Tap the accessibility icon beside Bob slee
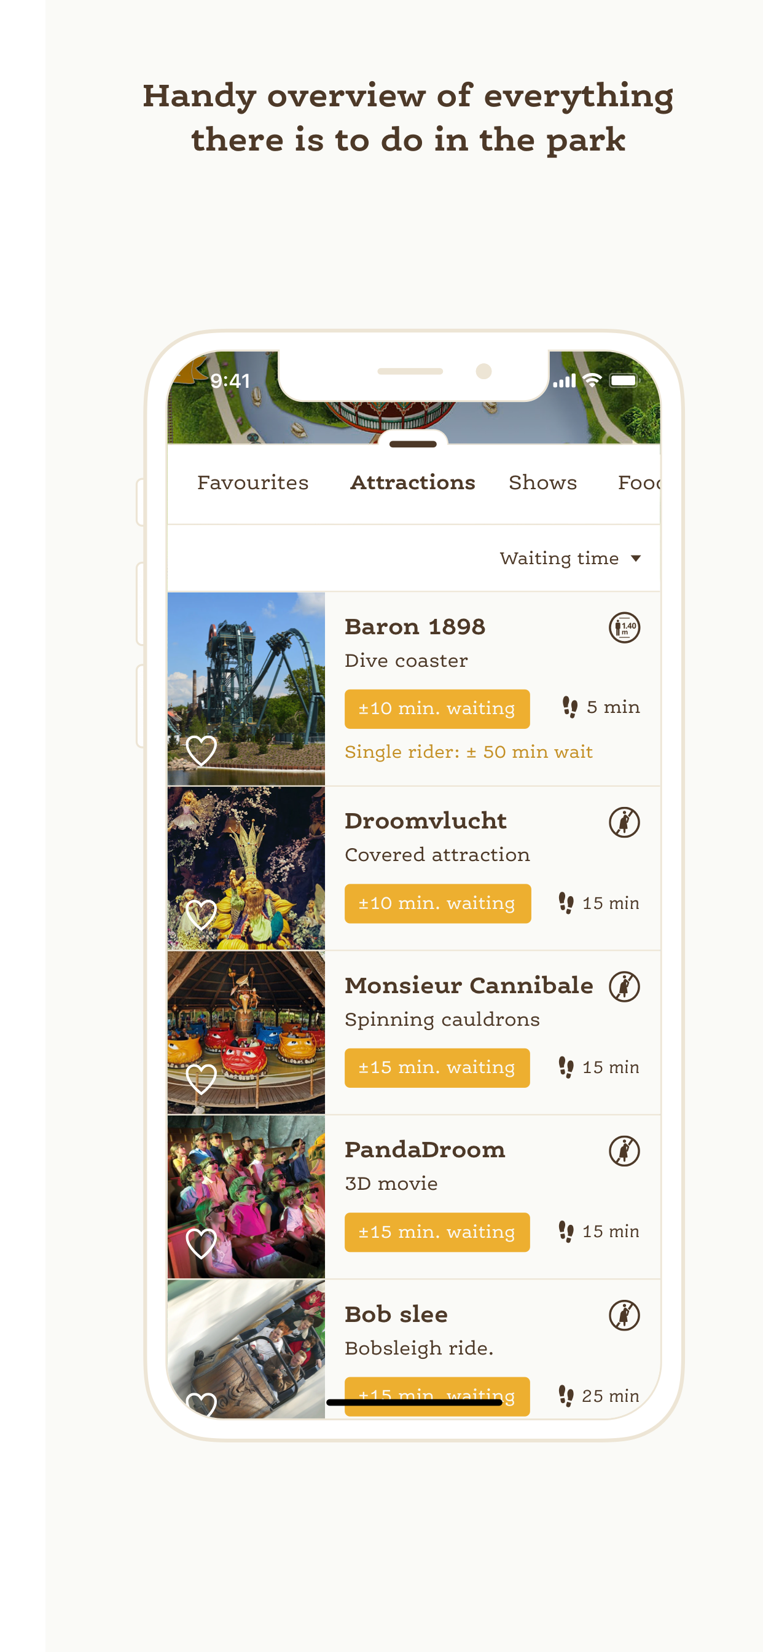This screenshot has height=1652, width=763. coord(624,1315)
